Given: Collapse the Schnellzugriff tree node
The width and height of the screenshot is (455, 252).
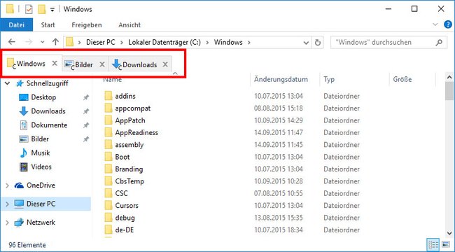Looking at the screenshot, I should (8, 83).
